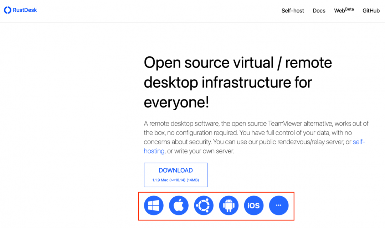Go to the Docs page
385x228 pixels.
[319, 11]
